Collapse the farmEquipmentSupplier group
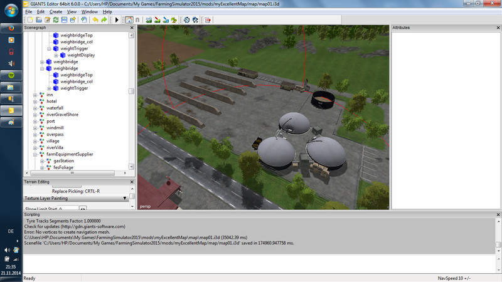The height and width of the screenshot is (282, 502). point(35,154)
